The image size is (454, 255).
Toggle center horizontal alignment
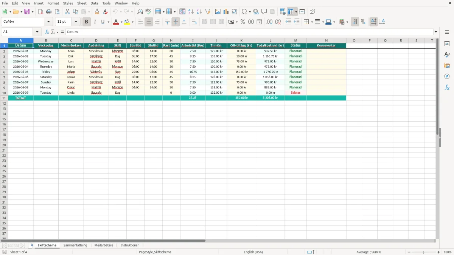click(149, 22)
